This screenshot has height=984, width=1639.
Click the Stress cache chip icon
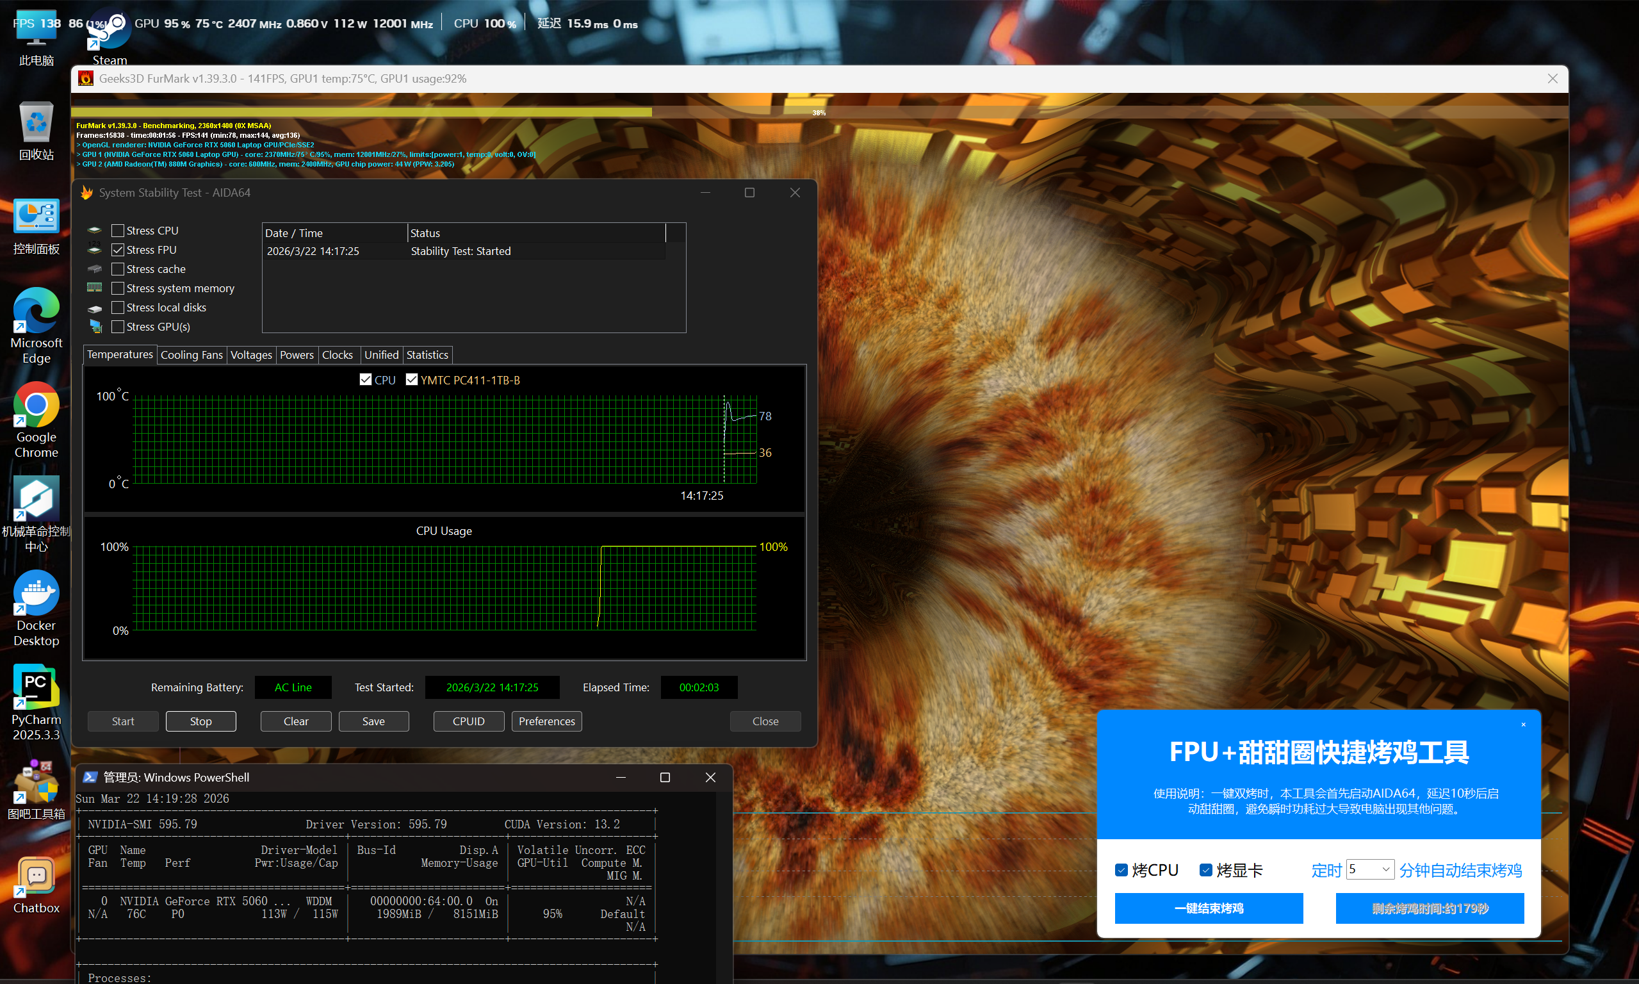(95, 269)
